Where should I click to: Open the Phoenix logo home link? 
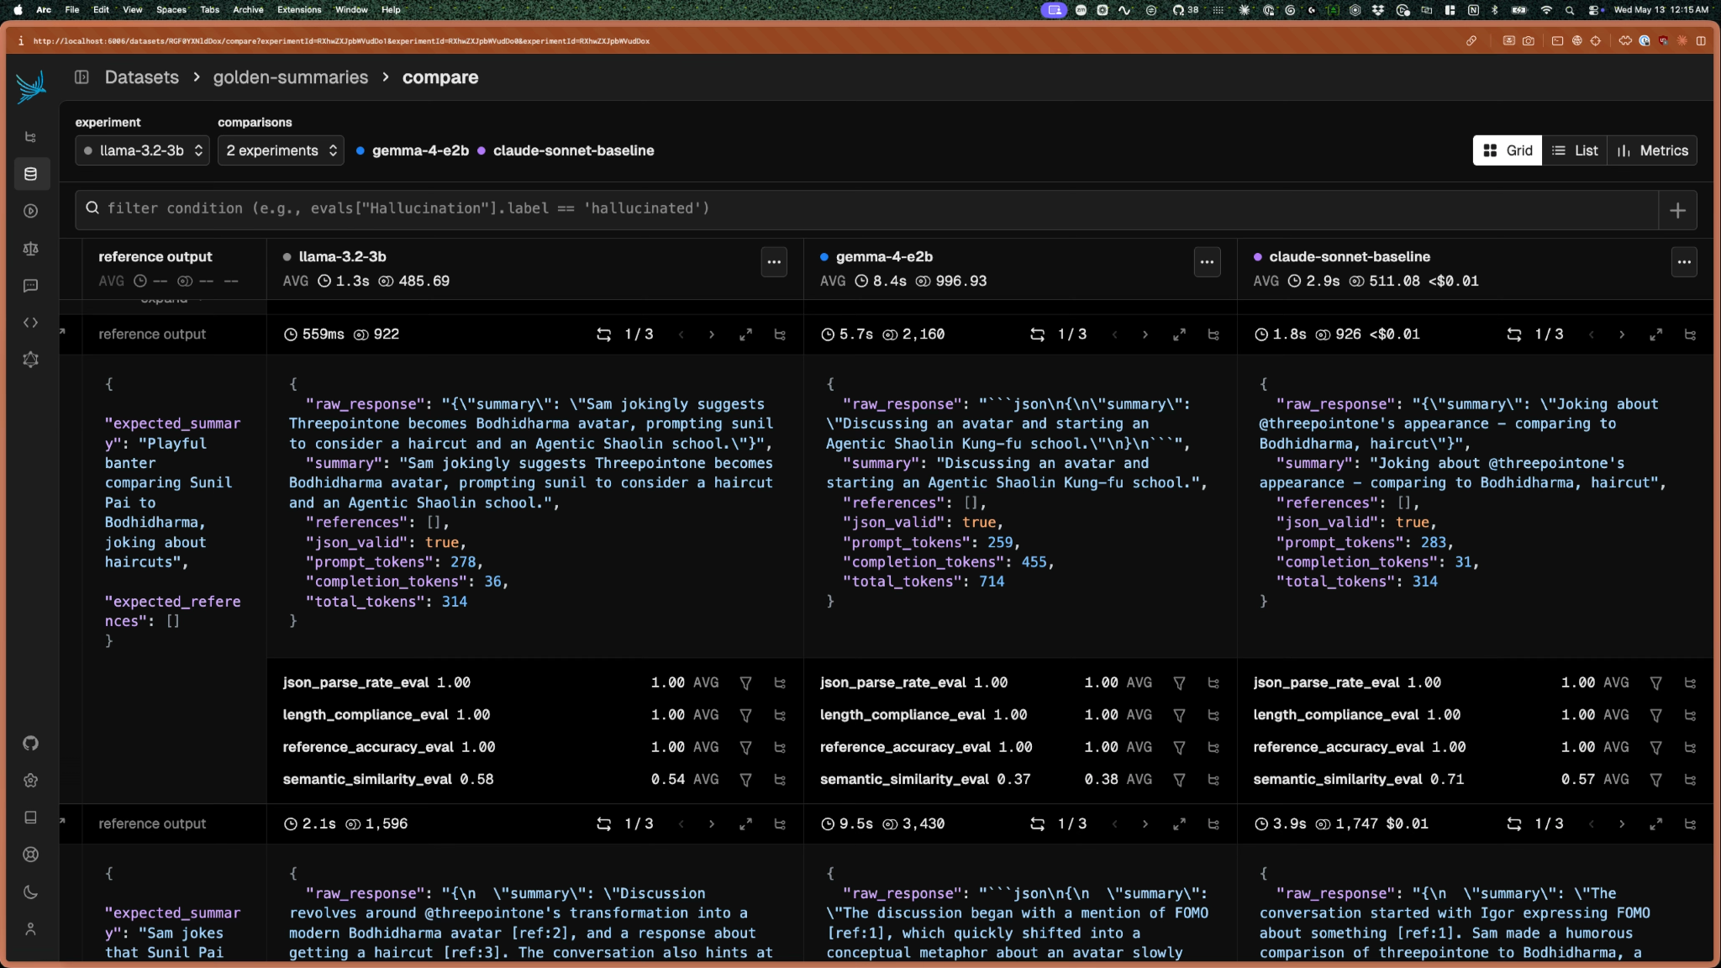(31, 87)
